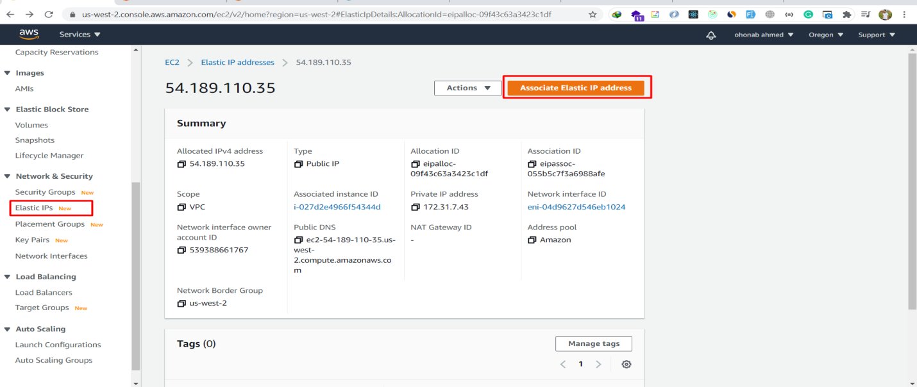Screen dimensions: 917x387
Task: Collapse the Network & Security section
Action: coord(7,176)
